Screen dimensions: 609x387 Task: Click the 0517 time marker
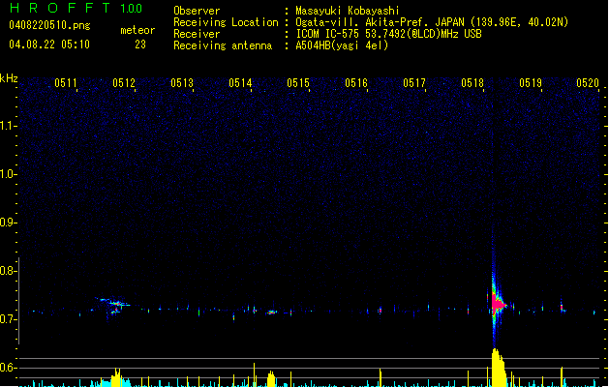pos(414,83)
